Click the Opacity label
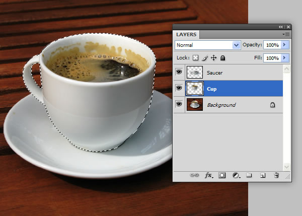Image resolution: width=302 pixels, height=216 pixels. [252, 45]
